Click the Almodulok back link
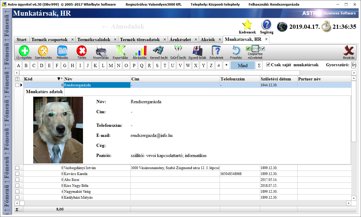 123,26
